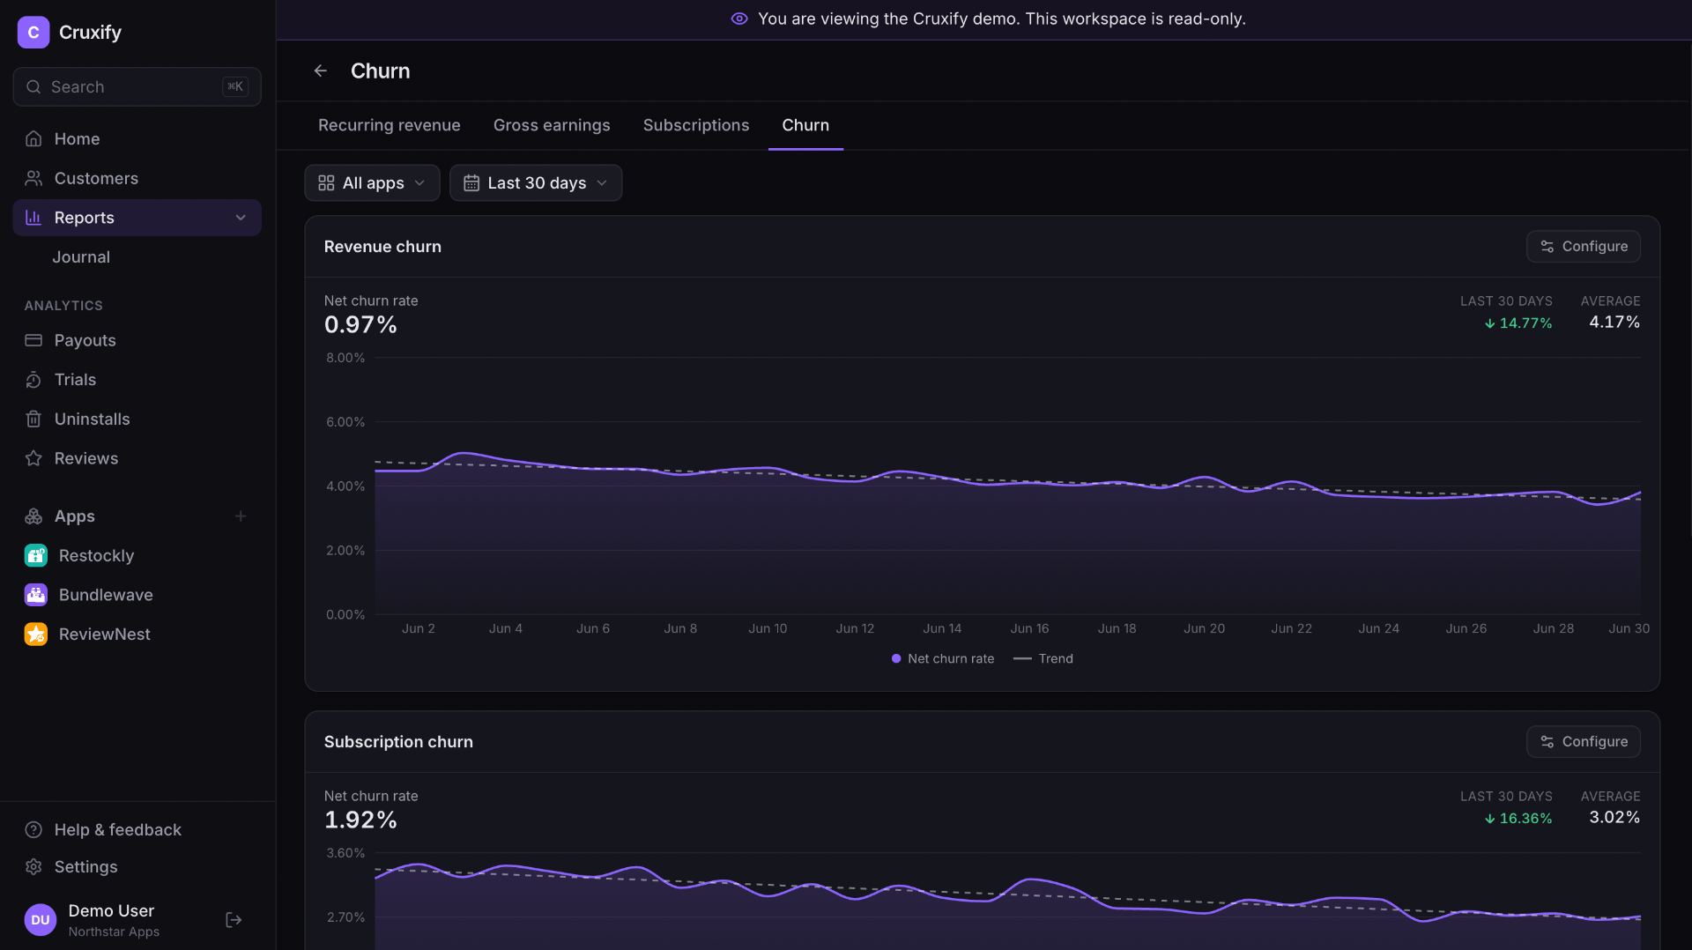Toggle Net churn rate legend in Revenue chart

click(x=943, y=659)
